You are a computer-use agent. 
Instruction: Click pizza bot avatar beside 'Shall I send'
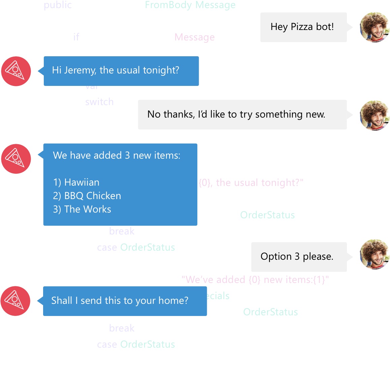pyautogui.click(x=15, y=301)
